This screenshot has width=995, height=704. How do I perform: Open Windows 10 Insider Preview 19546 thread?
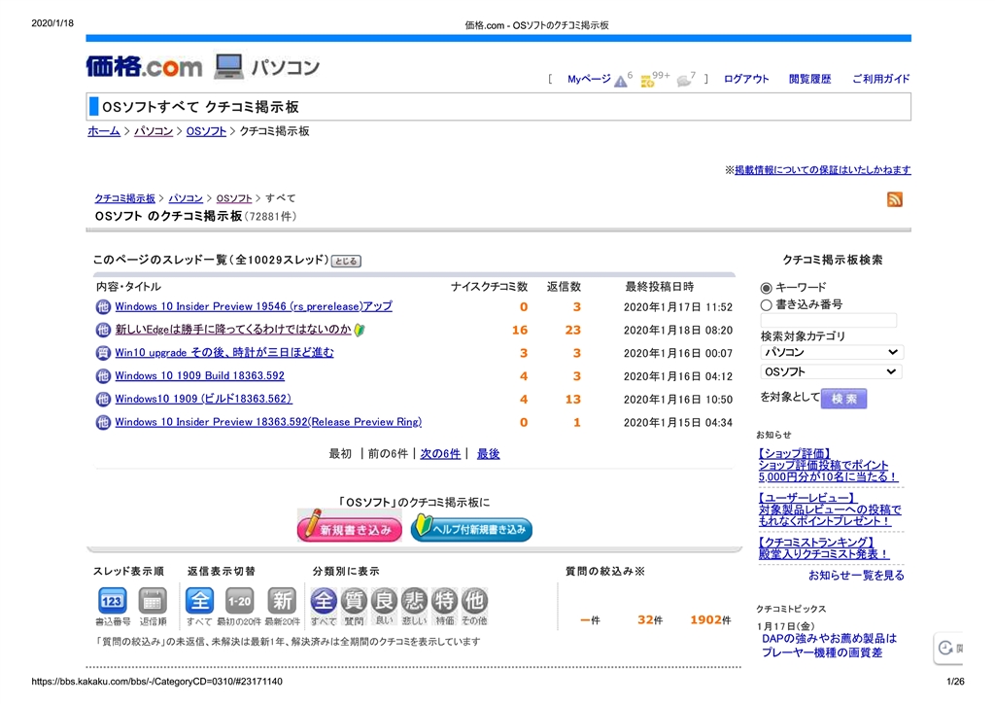click(x=254, y=306)
